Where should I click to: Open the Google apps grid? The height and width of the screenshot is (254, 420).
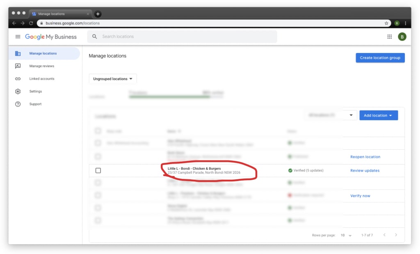tap(390, 37)
